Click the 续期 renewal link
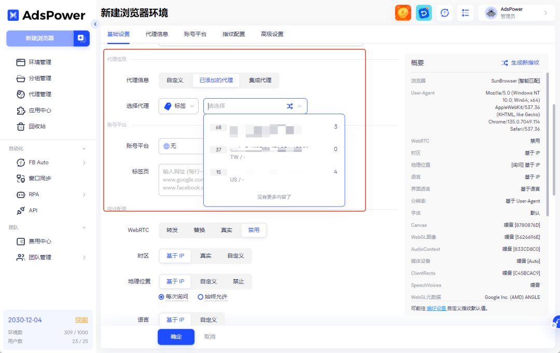This screenshot has width=560, height=353. coord(81,320)
